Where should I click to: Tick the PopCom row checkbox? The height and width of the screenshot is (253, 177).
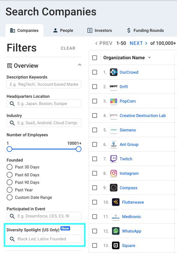click(95, 101)
